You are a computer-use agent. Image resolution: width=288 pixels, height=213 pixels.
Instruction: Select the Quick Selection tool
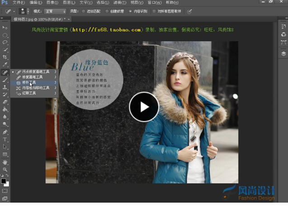tap(5, 50)
